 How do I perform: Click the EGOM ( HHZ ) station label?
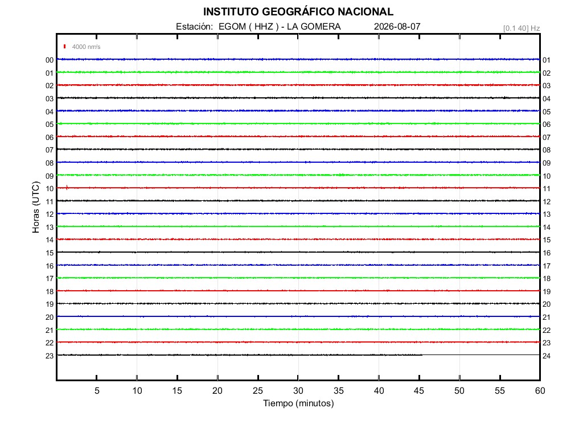click(248, 27)
